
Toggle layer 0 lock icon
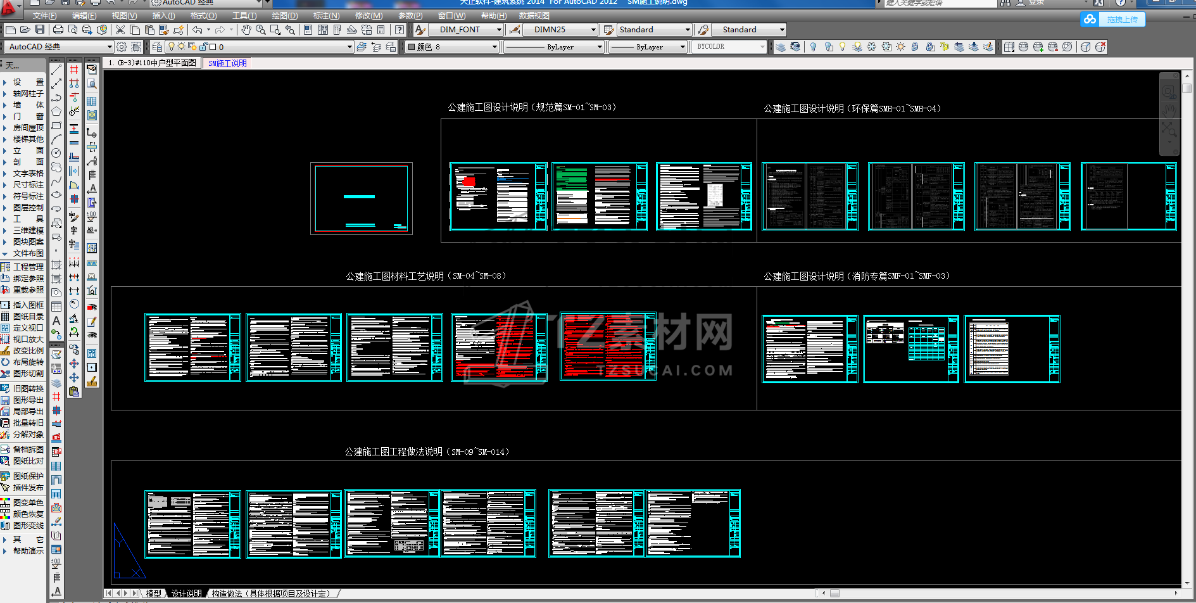click(x=203, y=47)
